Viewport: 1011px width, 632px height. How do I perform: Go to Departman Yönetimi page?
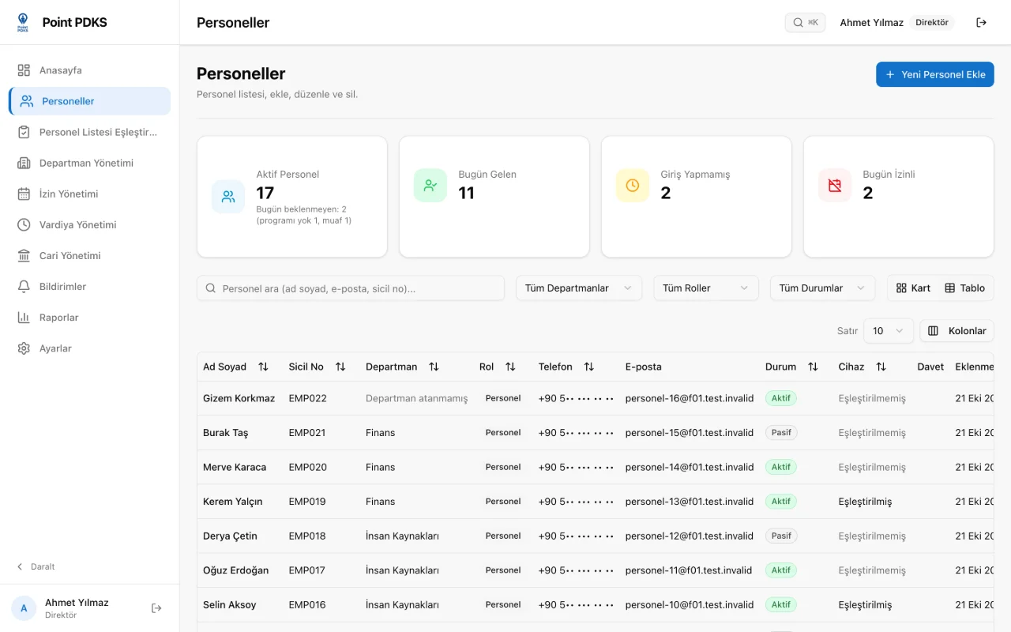click(89, 163)
